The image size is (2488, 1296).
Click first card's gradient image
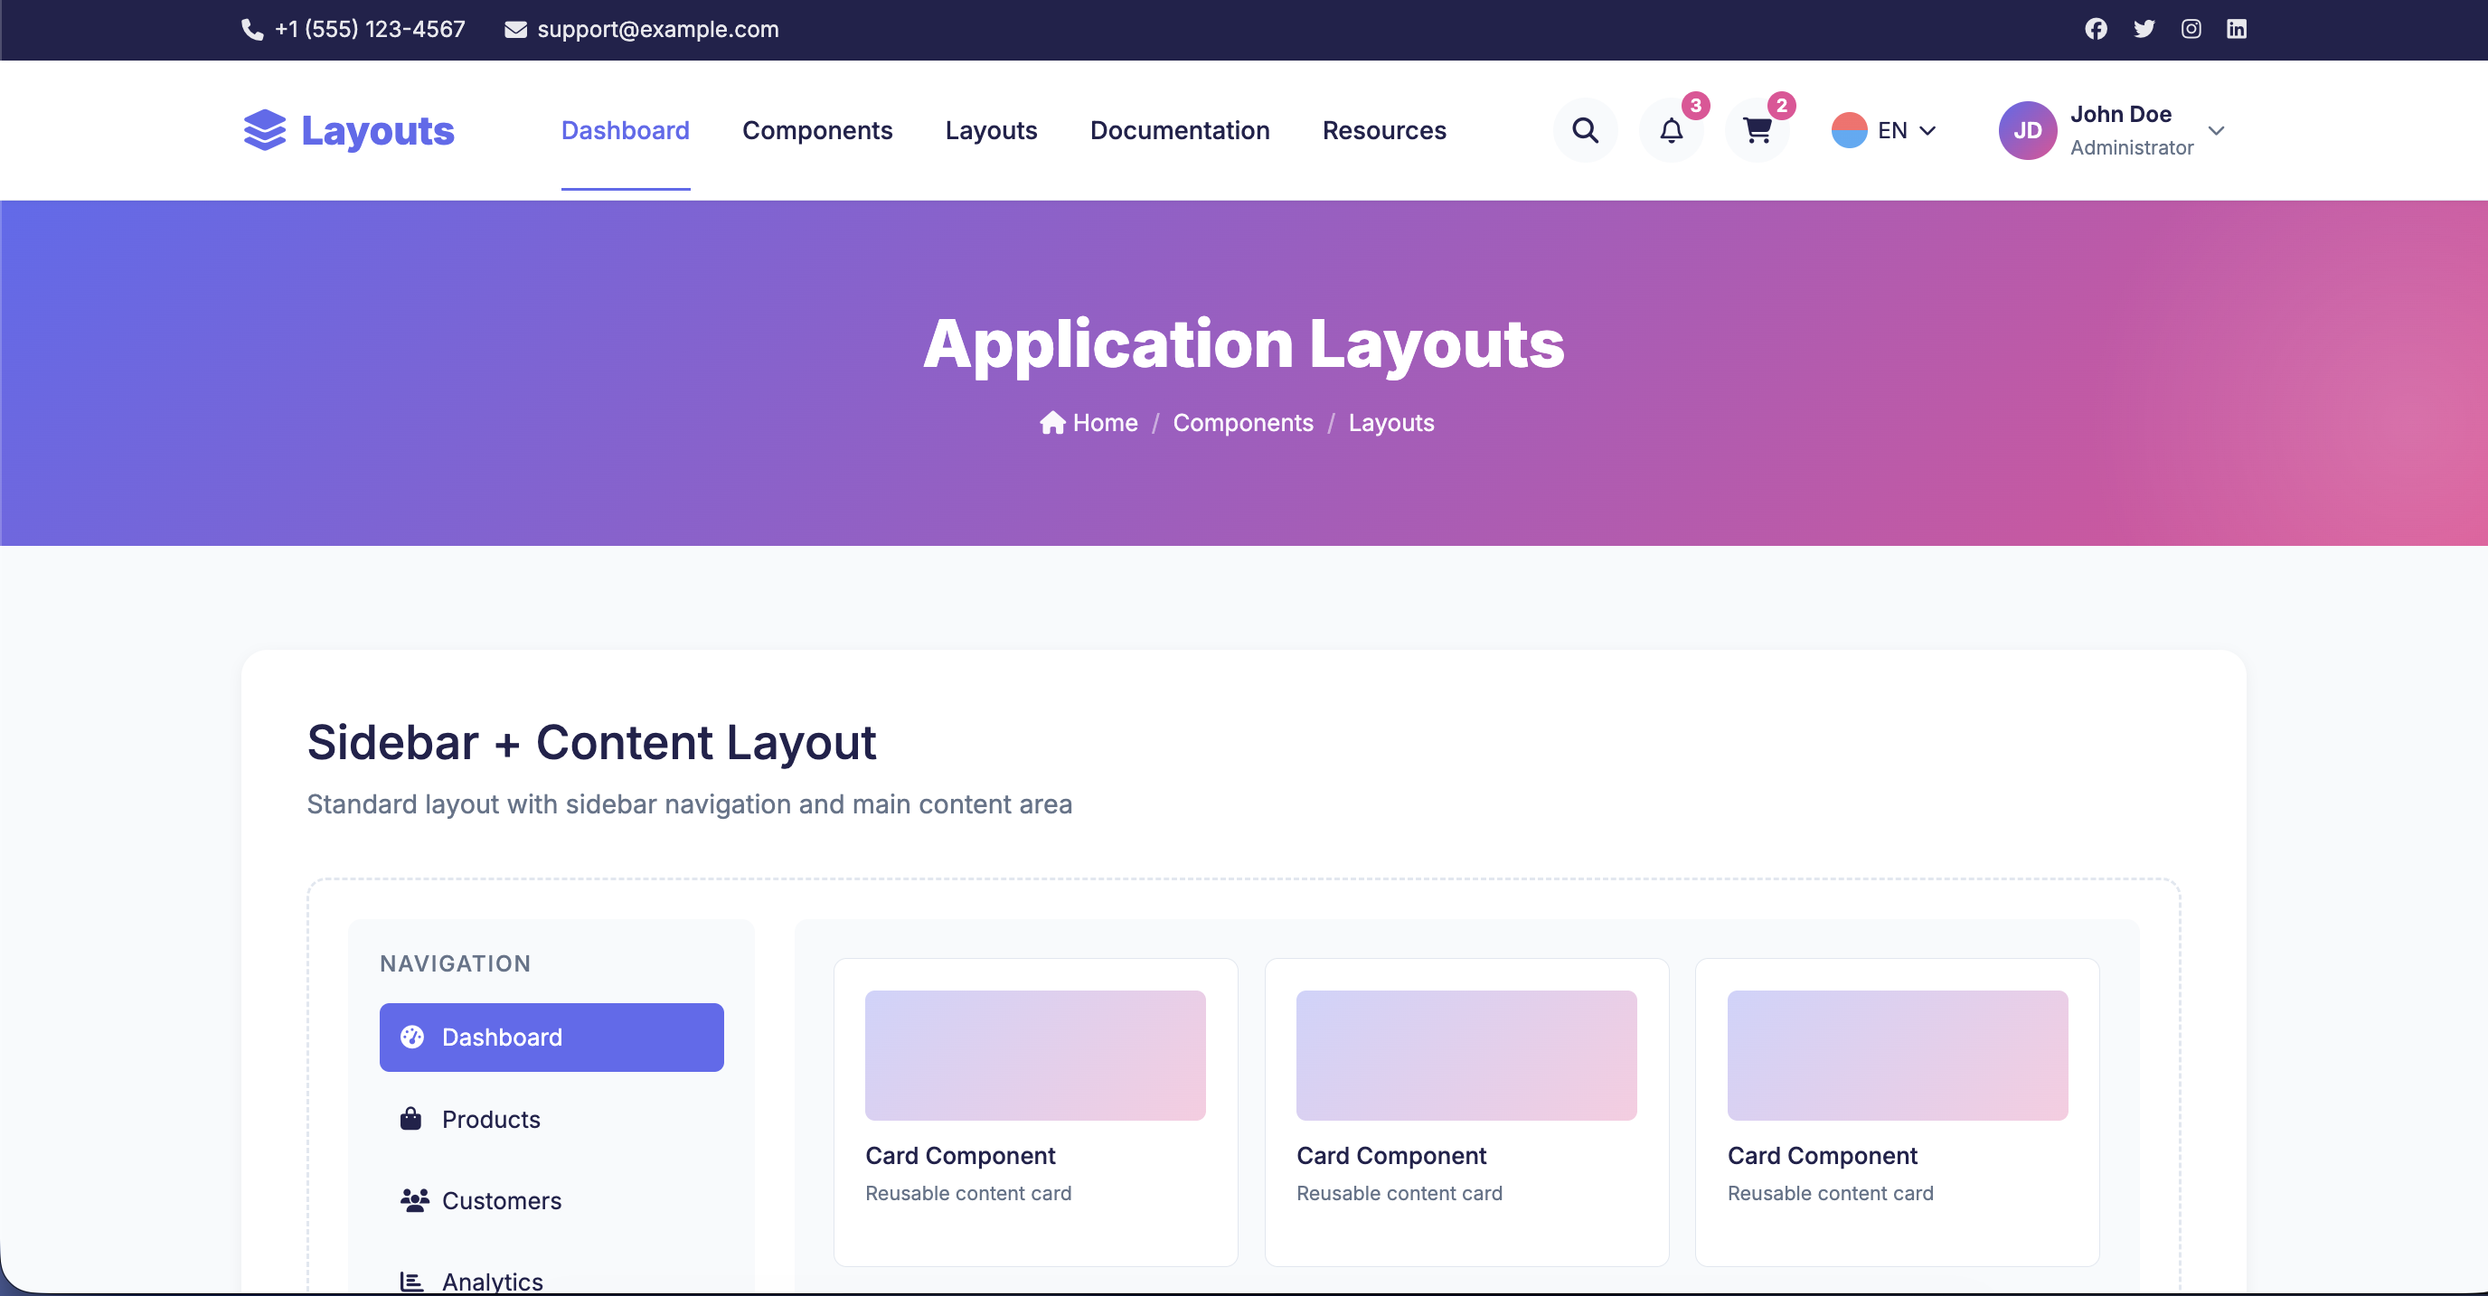[1035, 1056]
